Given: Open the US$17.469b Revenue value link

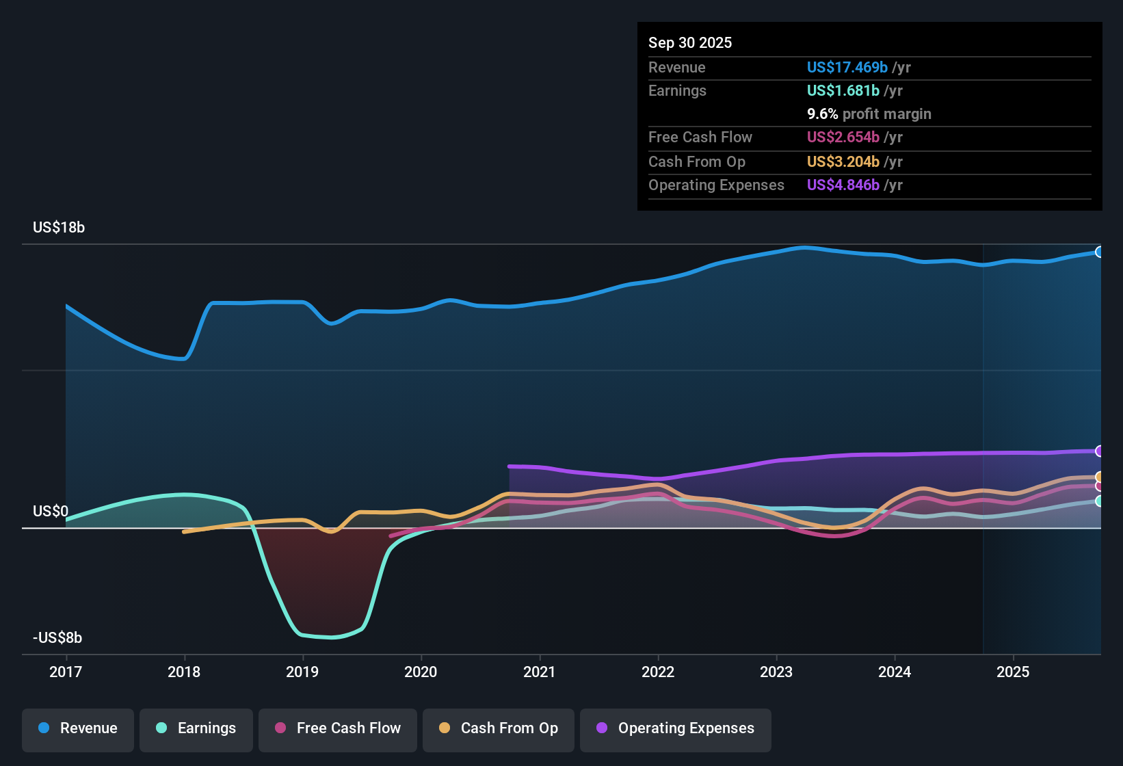Looking at the screenshot, I should pyautogui.click(x=847, y=67).
